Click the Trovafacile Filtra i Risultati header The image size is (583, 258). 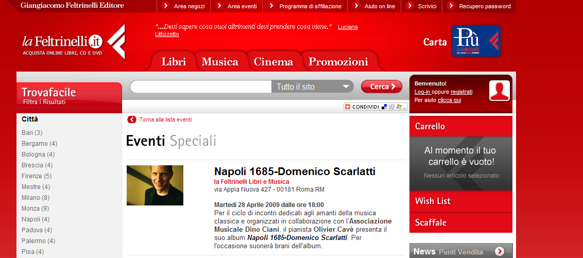coord(69,97)
